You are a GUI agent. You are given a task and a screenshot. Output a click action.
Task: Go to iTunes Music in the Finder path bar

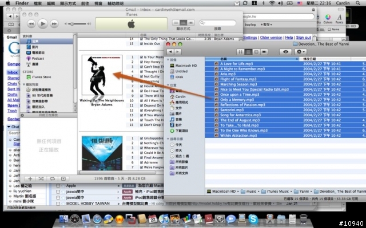pos(275,192)
